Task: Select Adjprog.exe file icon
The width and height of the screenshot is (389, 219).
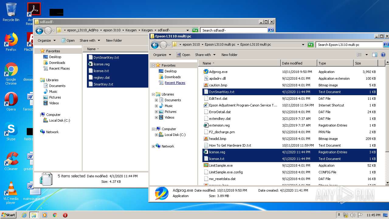Action: pyautogui.click(x=206, y=72)
